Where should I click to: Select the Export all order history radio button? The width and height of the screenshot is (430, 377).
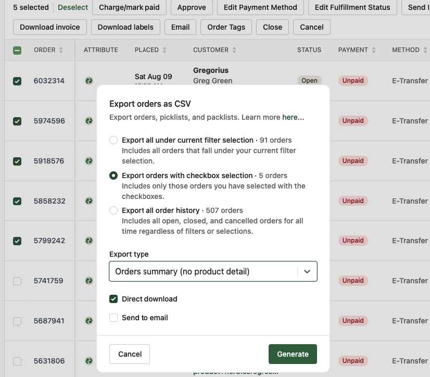[113, 211]
